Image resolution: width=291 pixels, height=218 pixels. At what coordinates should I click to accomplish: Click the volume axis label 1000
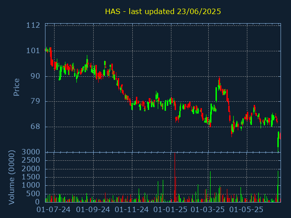point(31,185)
